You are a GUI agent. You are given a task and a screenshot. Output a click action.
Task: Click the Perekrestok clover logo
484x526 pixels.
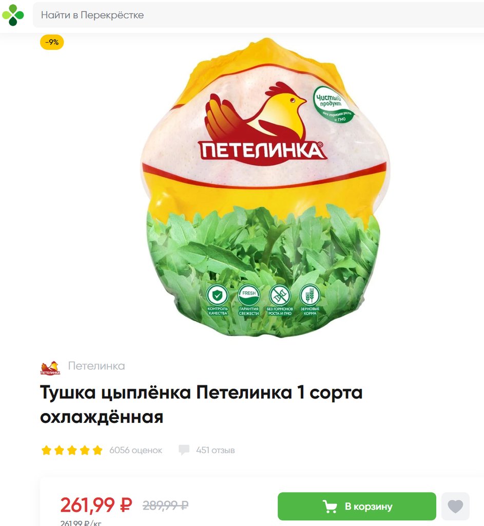(x=13, y=15)
